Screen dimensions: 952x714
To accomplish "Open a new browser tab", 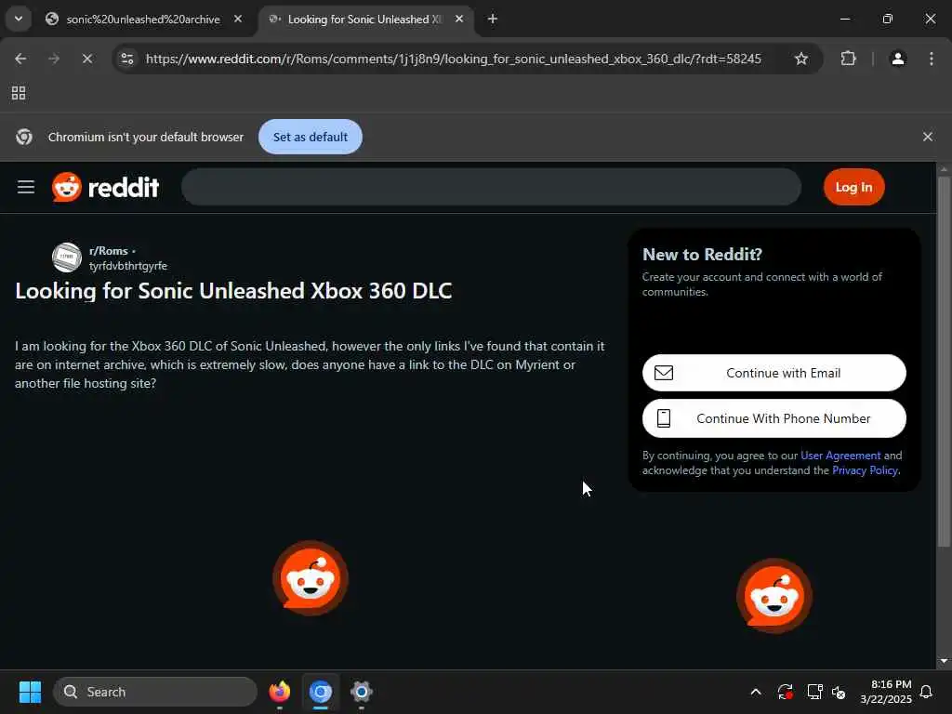I will (493, 20).
